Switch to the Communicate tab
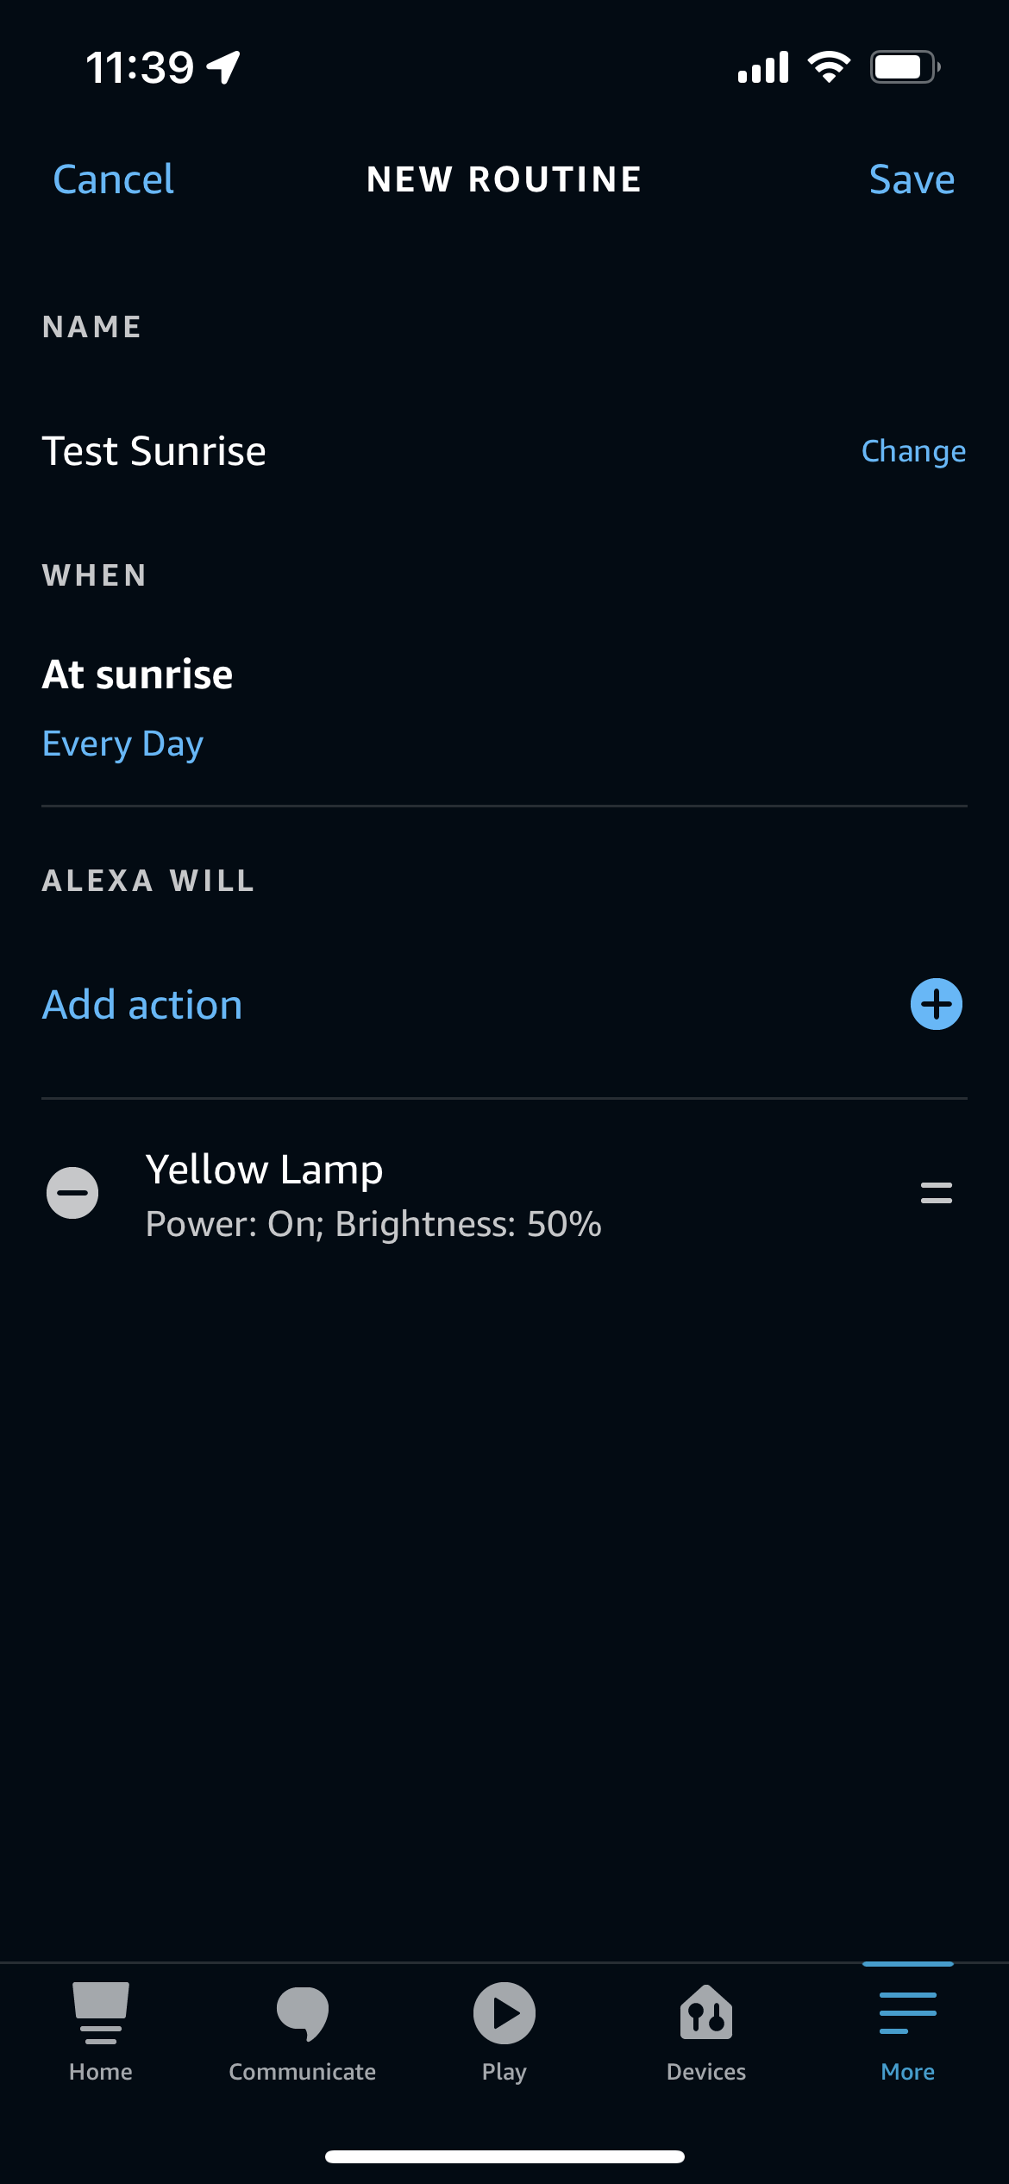1009x2184 pixels. pyautogui.click(x=302, y=2030)
